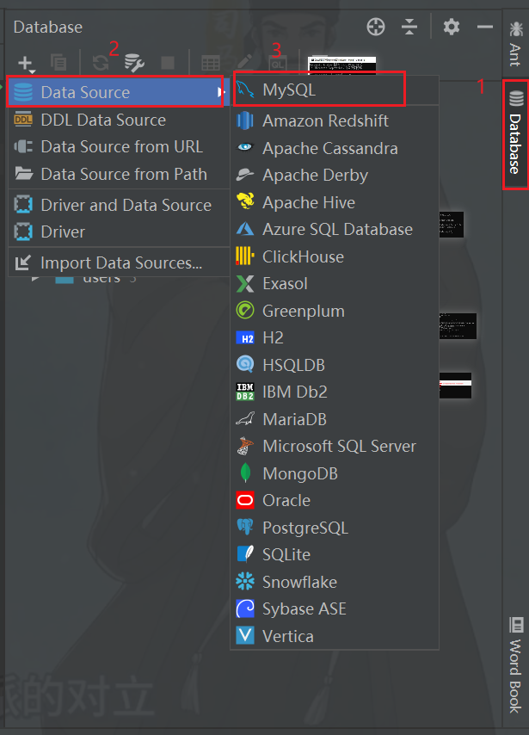Select Microsoft SQL Server
The height and width of the screenshot is (735, 529).
pyautogui.click(x=335, y=446)
